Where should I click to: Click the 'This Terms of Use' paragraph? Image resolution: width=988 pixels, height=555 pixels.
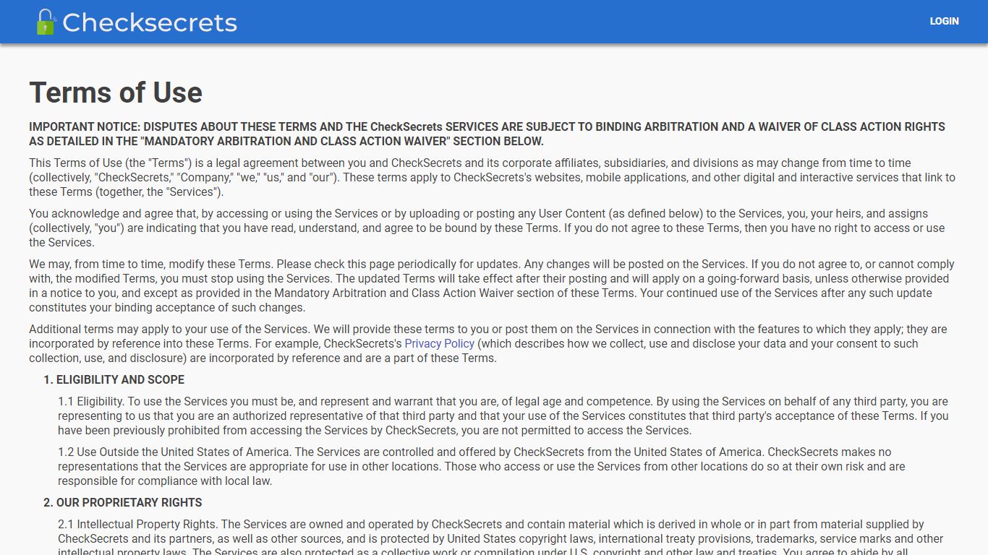pos(492,177)
